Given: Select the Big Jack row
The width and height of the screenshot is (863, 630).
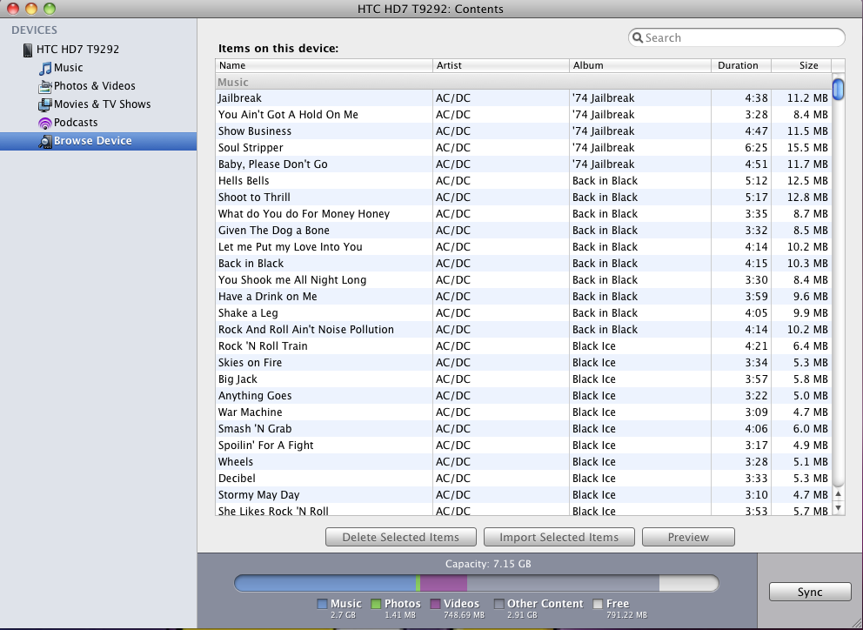Looking at the screenshot, I should 524,379.
